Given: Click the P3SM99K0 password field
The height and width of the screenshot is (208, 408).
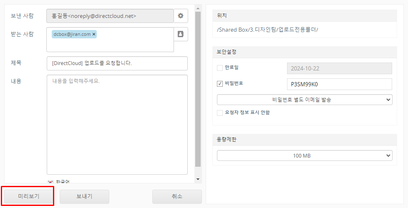Looking at the screenshot, I should [x=340, y=84].
